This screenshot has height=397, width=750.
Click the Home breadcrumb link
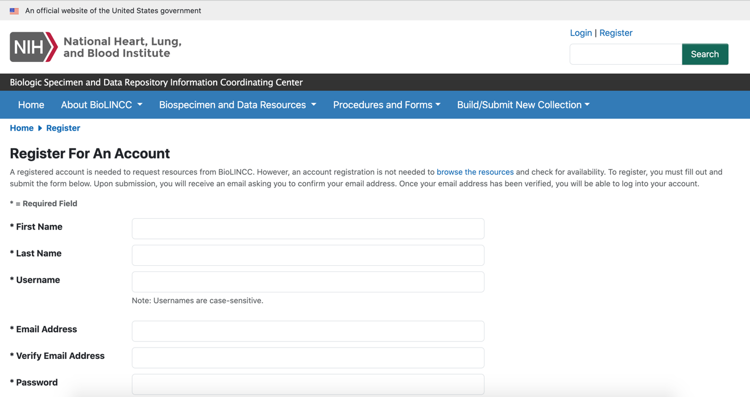(22, 128)
